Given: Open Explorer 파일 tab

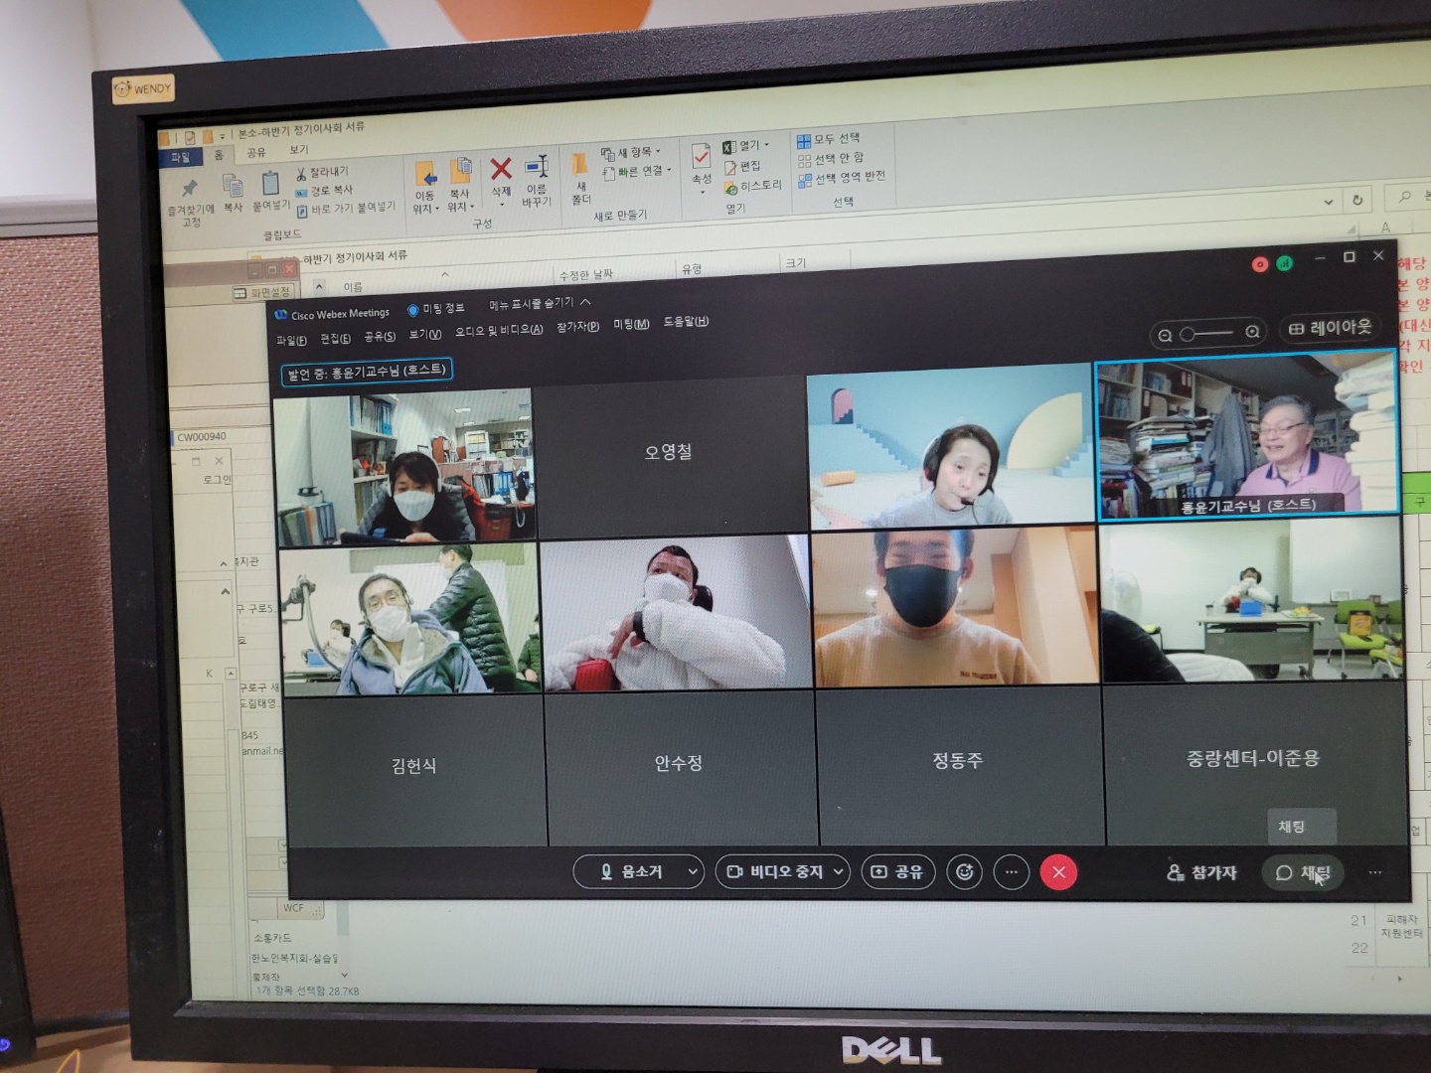Looking at the screenshot, I should click(x=181, y=157).
